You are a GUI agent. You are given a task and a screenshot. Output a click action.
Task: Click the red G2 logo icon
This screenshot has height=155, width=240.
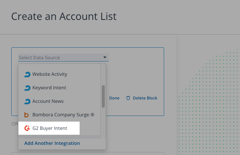click(27, 128)
